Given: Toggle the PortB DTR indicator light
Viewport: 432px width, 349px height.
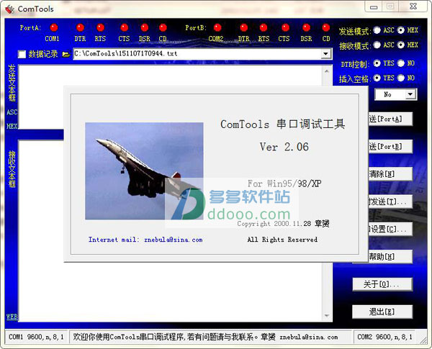Looking at the screenshot, I should click(244, 27).
